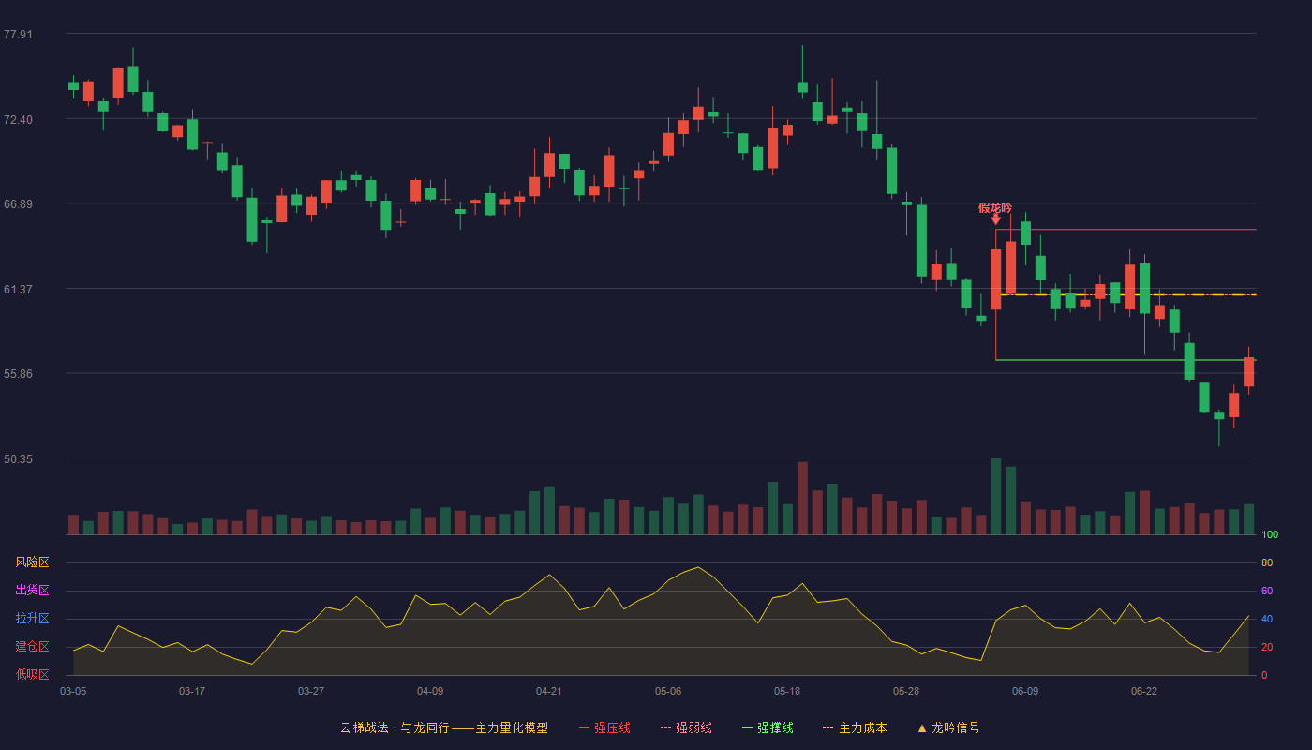Click the green 100 indicator scale value
This screenshot has height=750, width=1312.
[1270, 535]
